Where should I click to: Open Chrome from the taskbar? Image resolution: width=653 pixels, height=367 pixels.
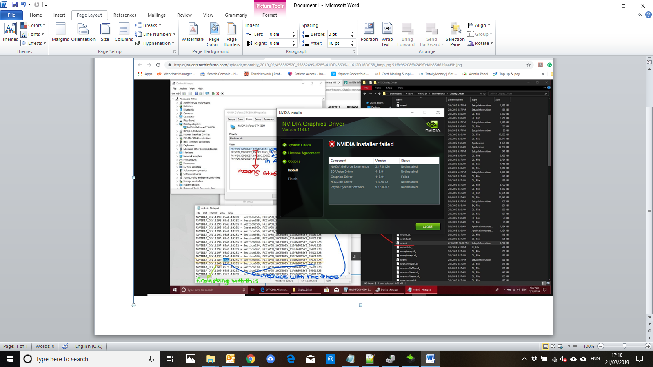[x=250, y=359]
